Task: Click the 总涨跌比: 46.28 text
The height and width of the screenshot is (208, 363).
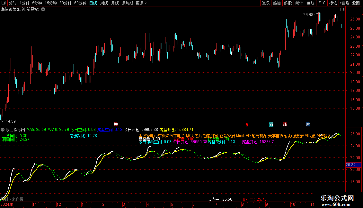Action: pos(83,136)
